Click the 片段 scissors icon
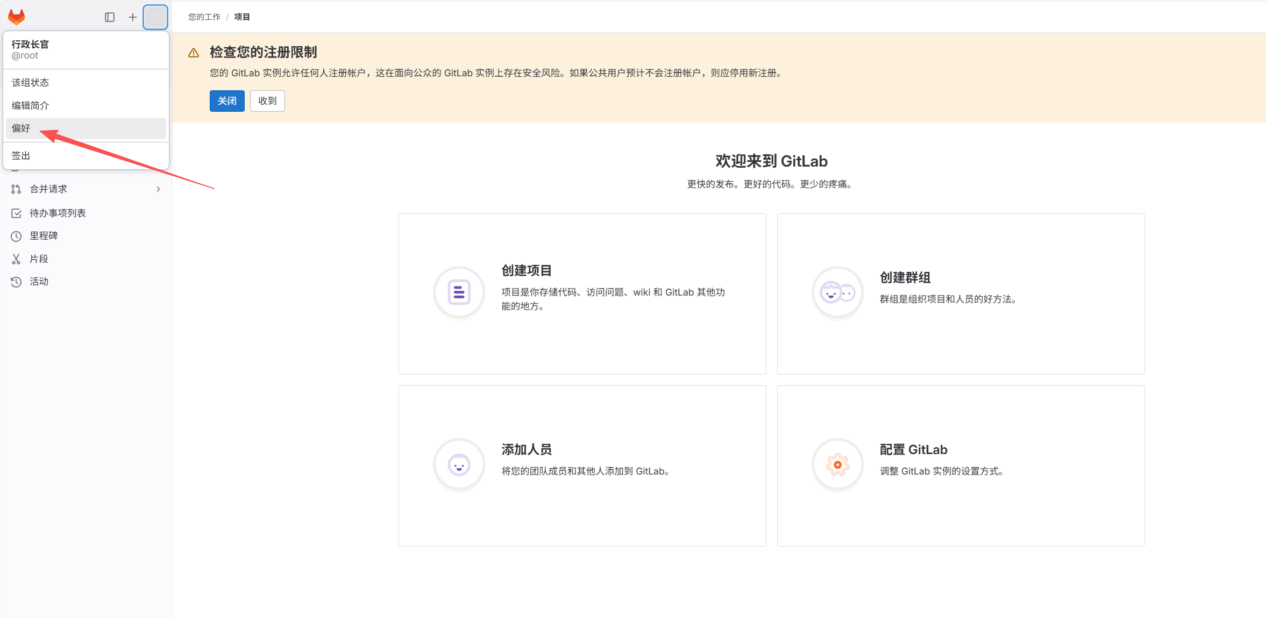 (x=16, y=259)
